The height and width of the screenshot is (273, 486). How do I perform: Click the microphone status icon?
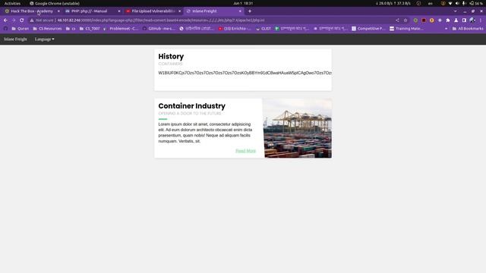464,3
